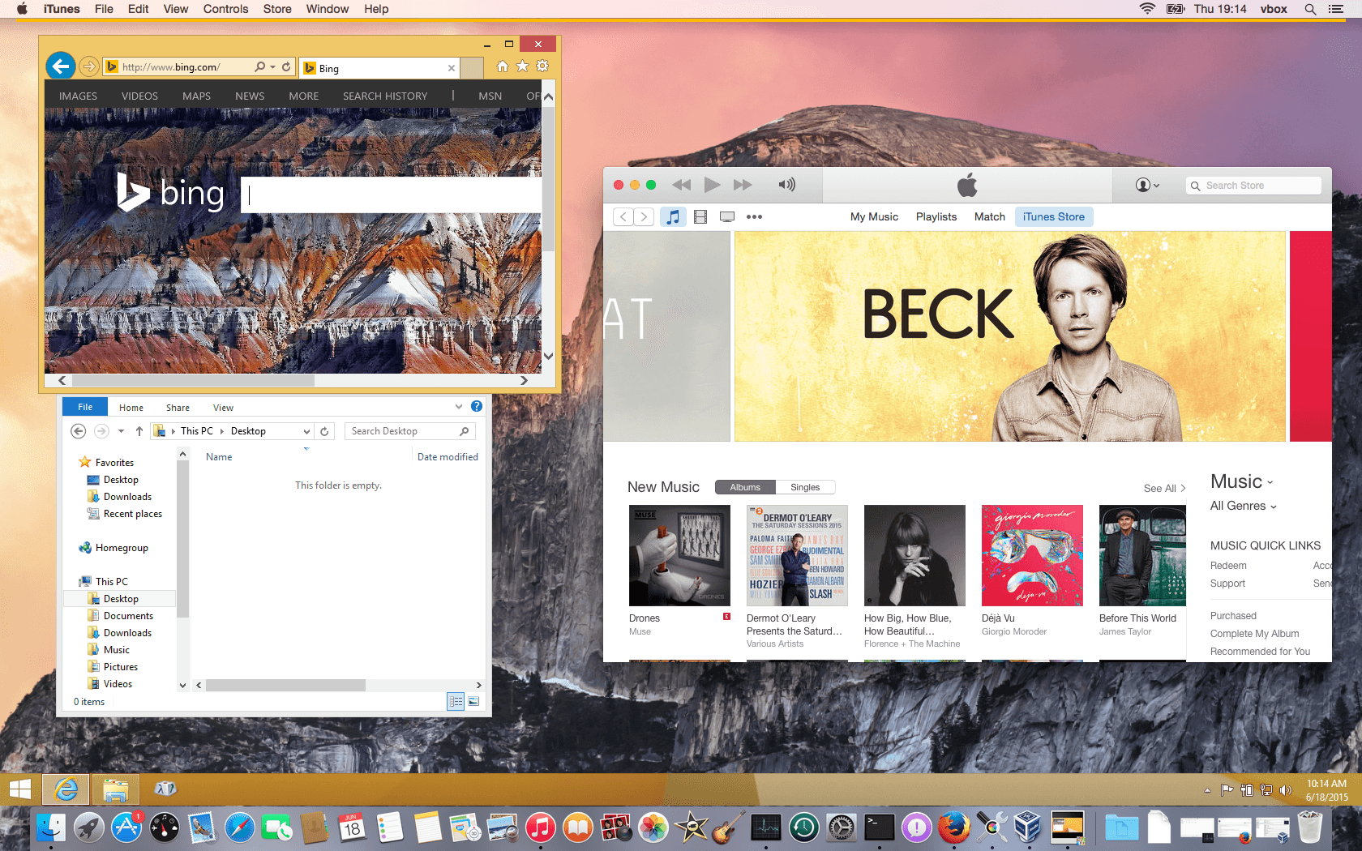Viewport: 1362px width, 851px height.
Task: Open the Controls menu in menu bar
Action: tap(225, 9)
